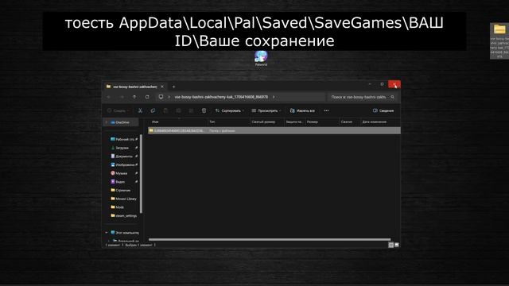The width and height of the screenshot is (509, 286).
Task: Expand the breadcrumb chevron after the folder name
Action: [x=274, y=97]
